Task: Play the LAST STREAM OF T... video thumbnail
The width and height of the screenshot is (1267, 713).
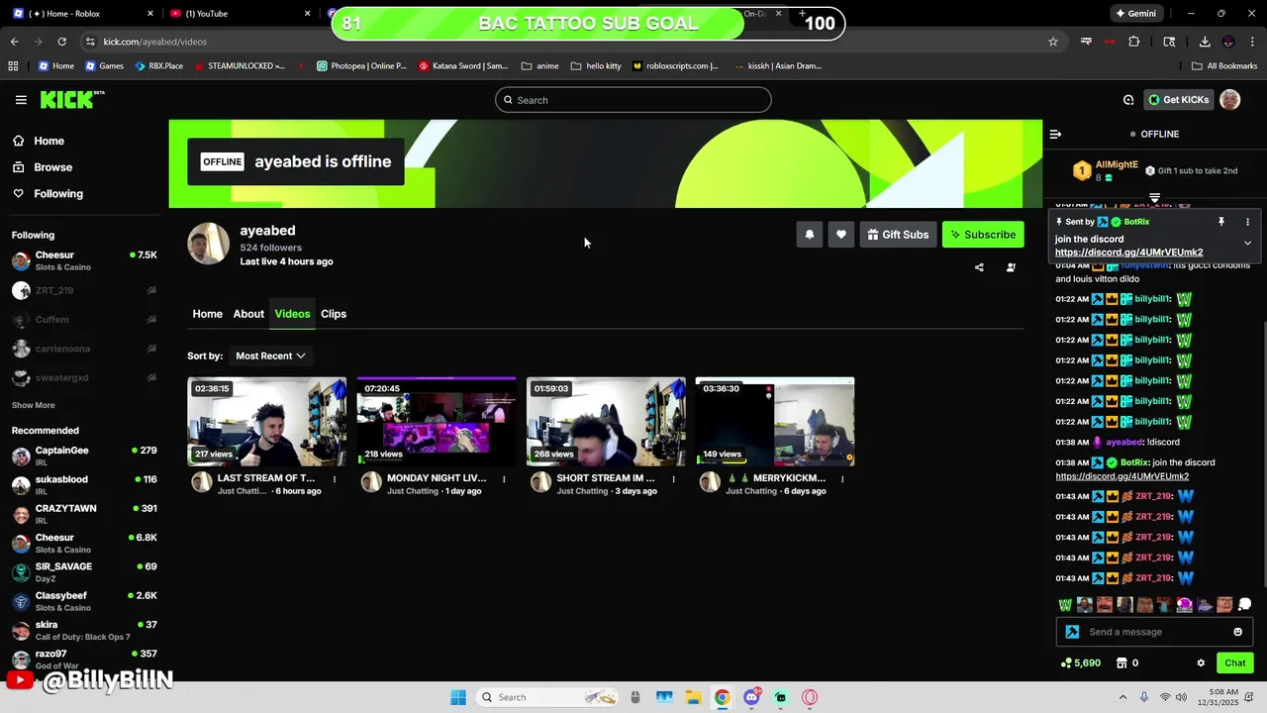Action: point(267,421)
